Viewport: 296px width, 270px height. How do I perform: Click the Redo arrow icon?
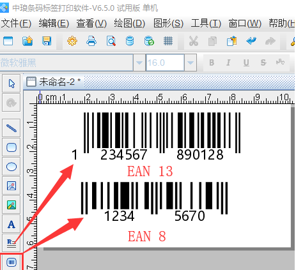pyautogui.click(x=270, y=41)
